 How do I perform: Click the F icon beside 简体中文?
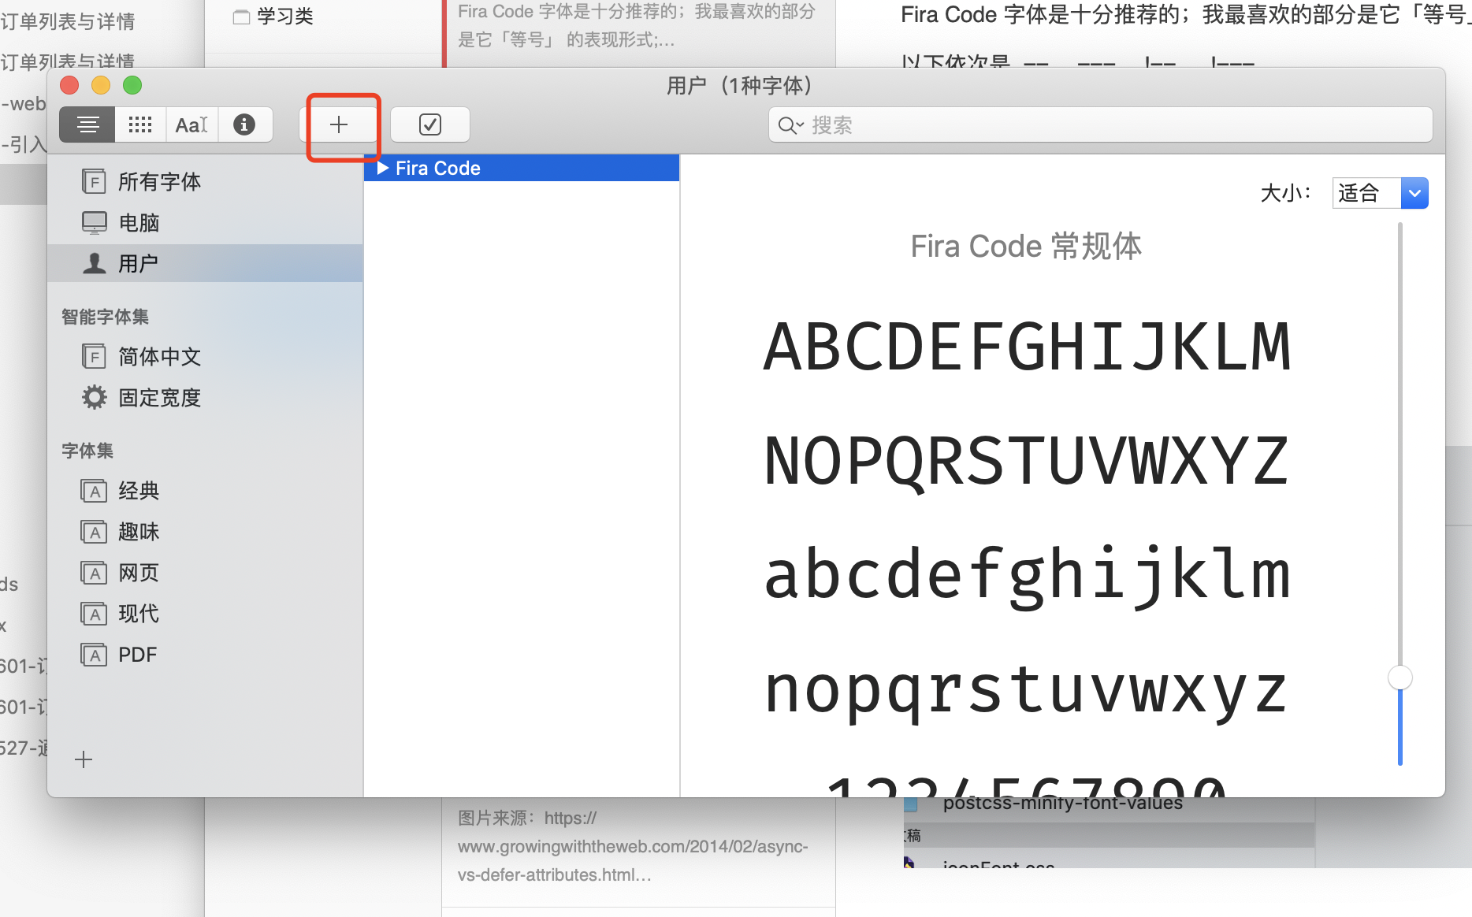[x=95, y=357]
